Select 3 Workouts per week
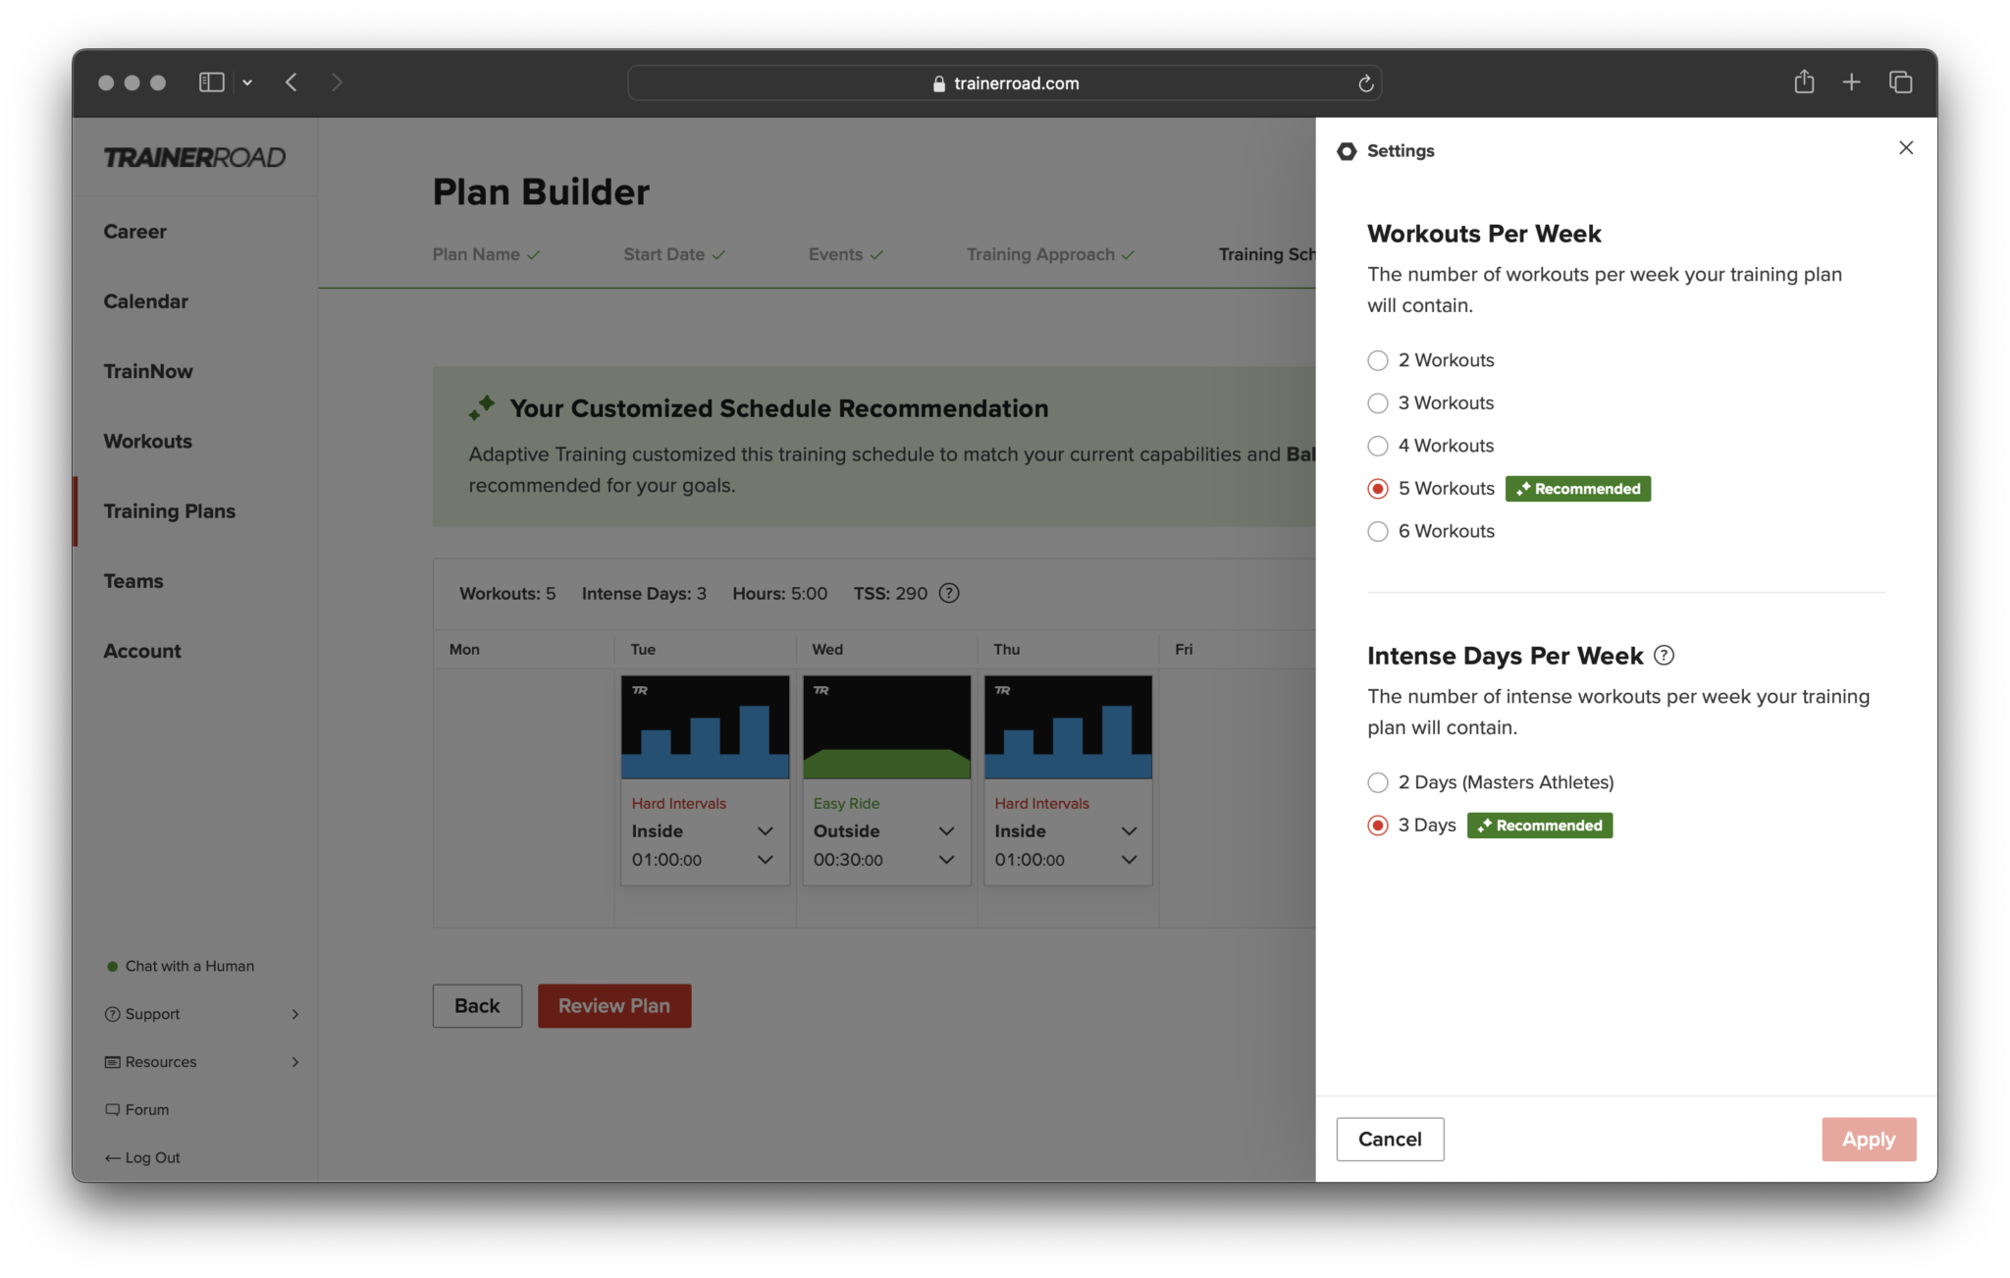Image resolution: width=2010 pixels, height=1278 pixels. [1378, 402]
